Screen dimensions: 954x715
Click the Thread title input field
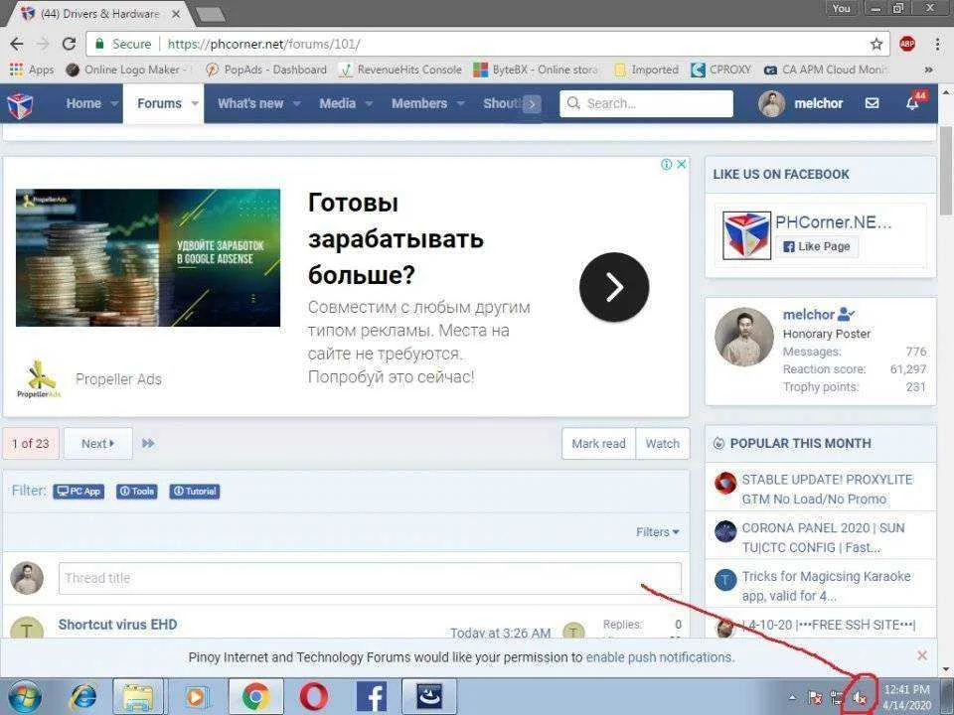click(x=370, y=578)
